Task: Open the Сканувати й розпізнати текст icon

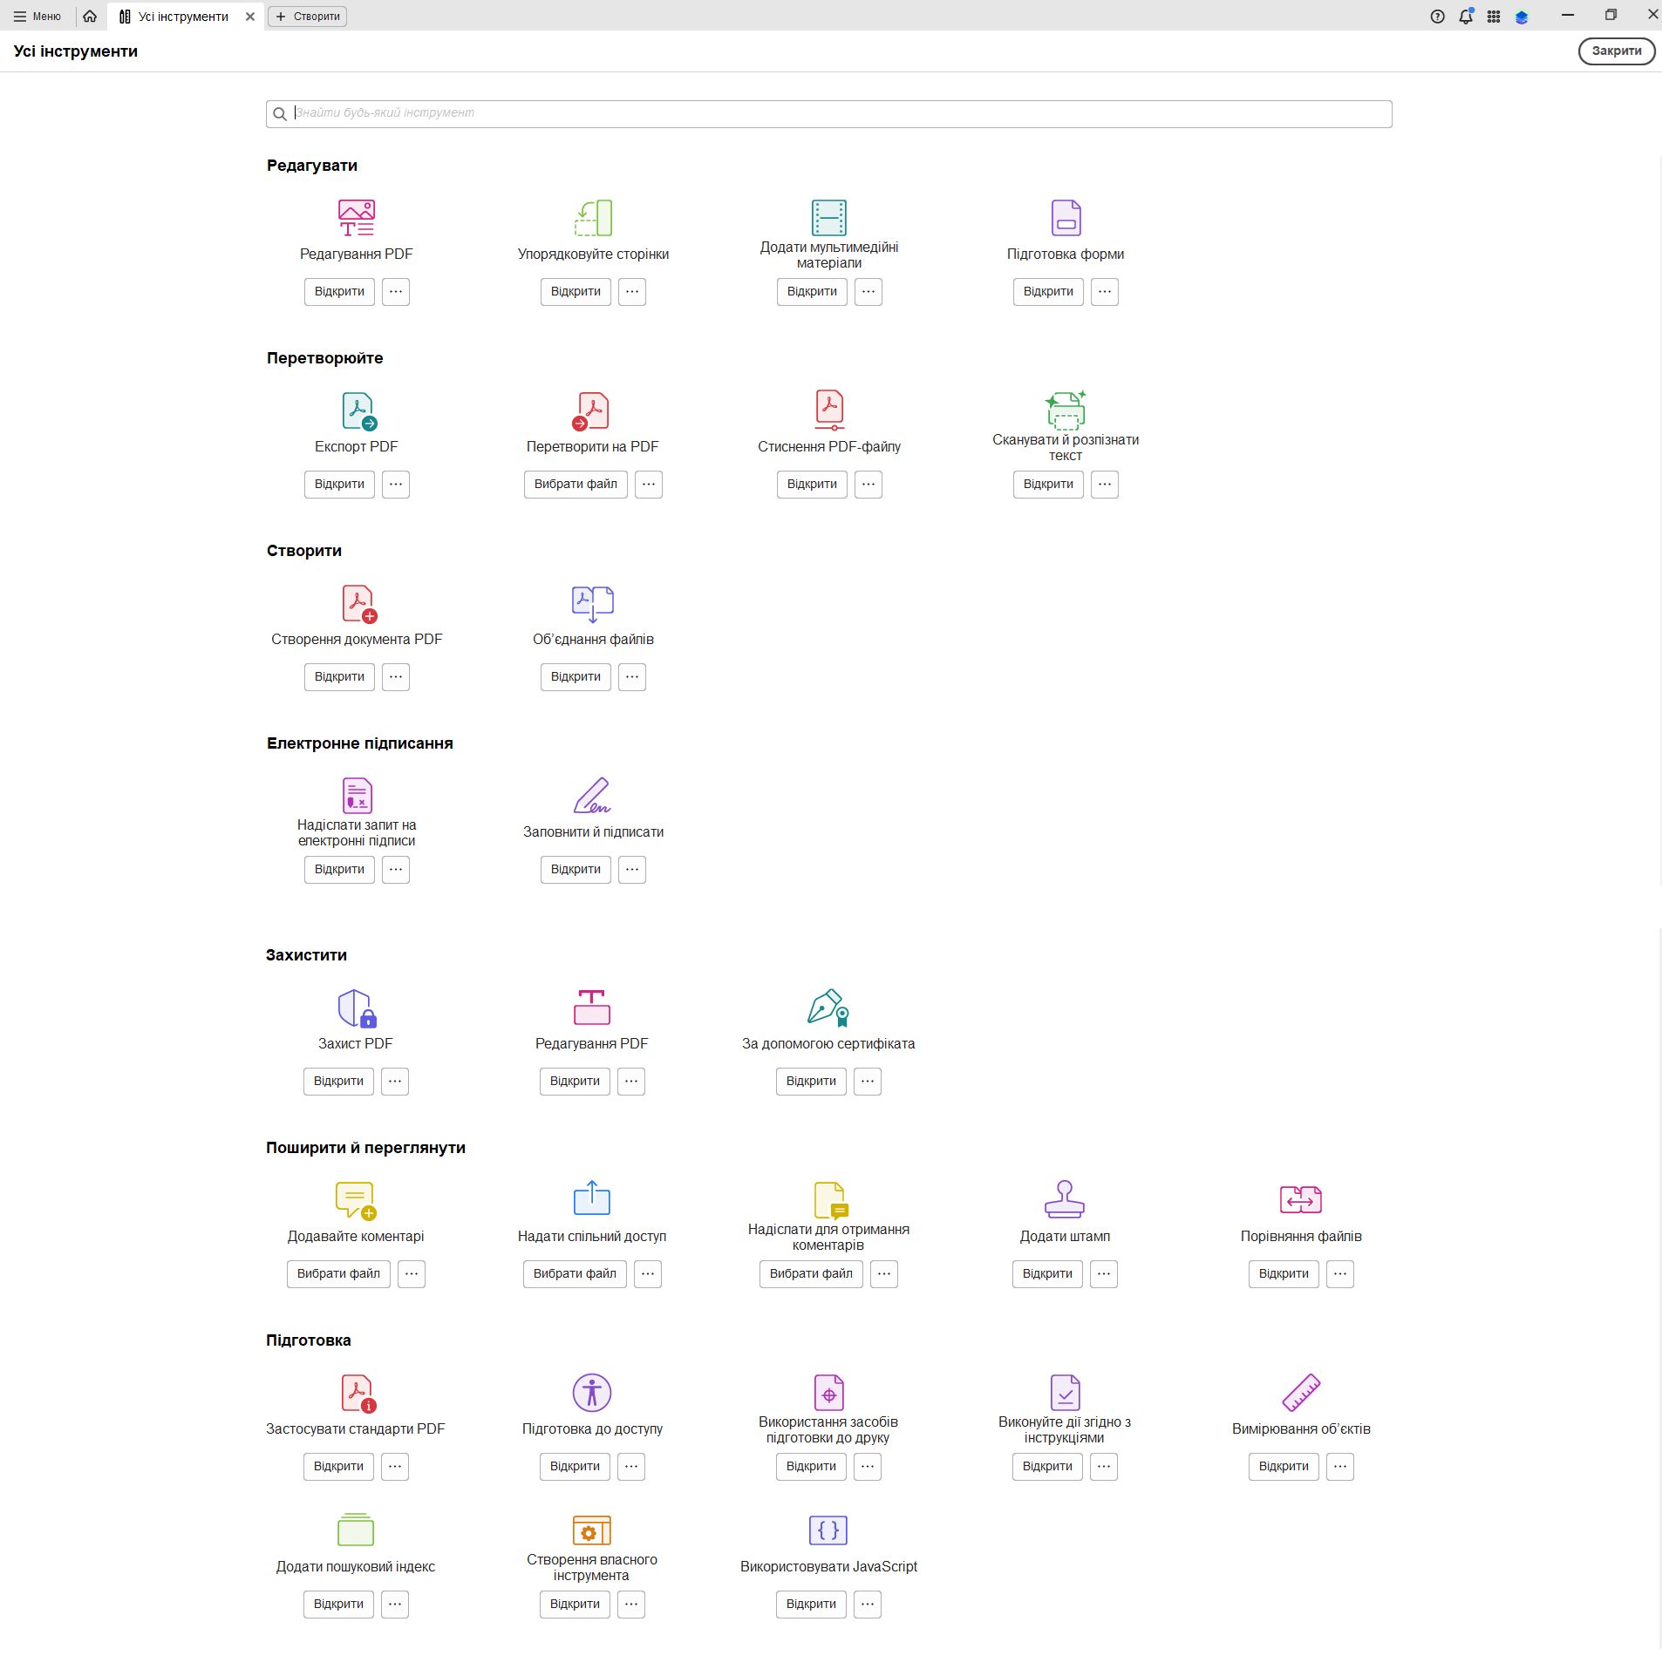Action: tap(1065, 410)
